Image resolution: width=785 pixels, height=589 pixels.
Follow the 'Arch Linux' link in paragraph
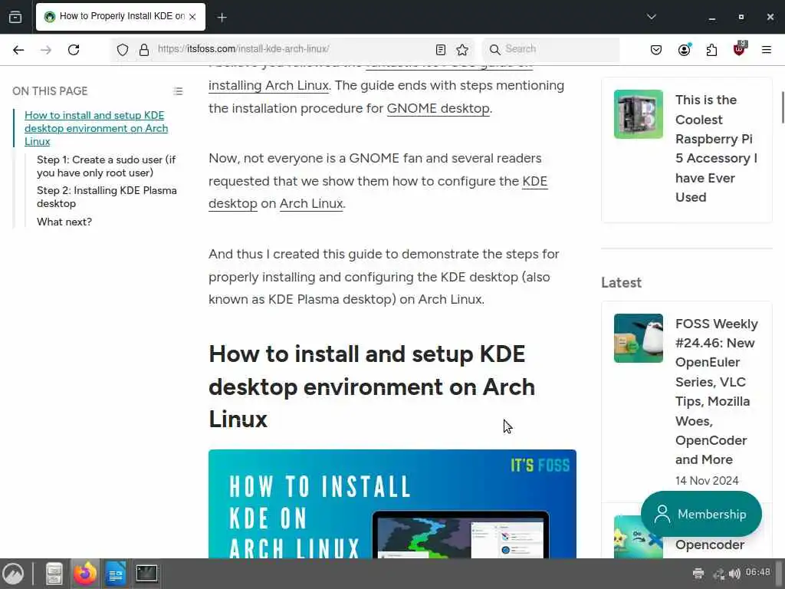(311, 204)
